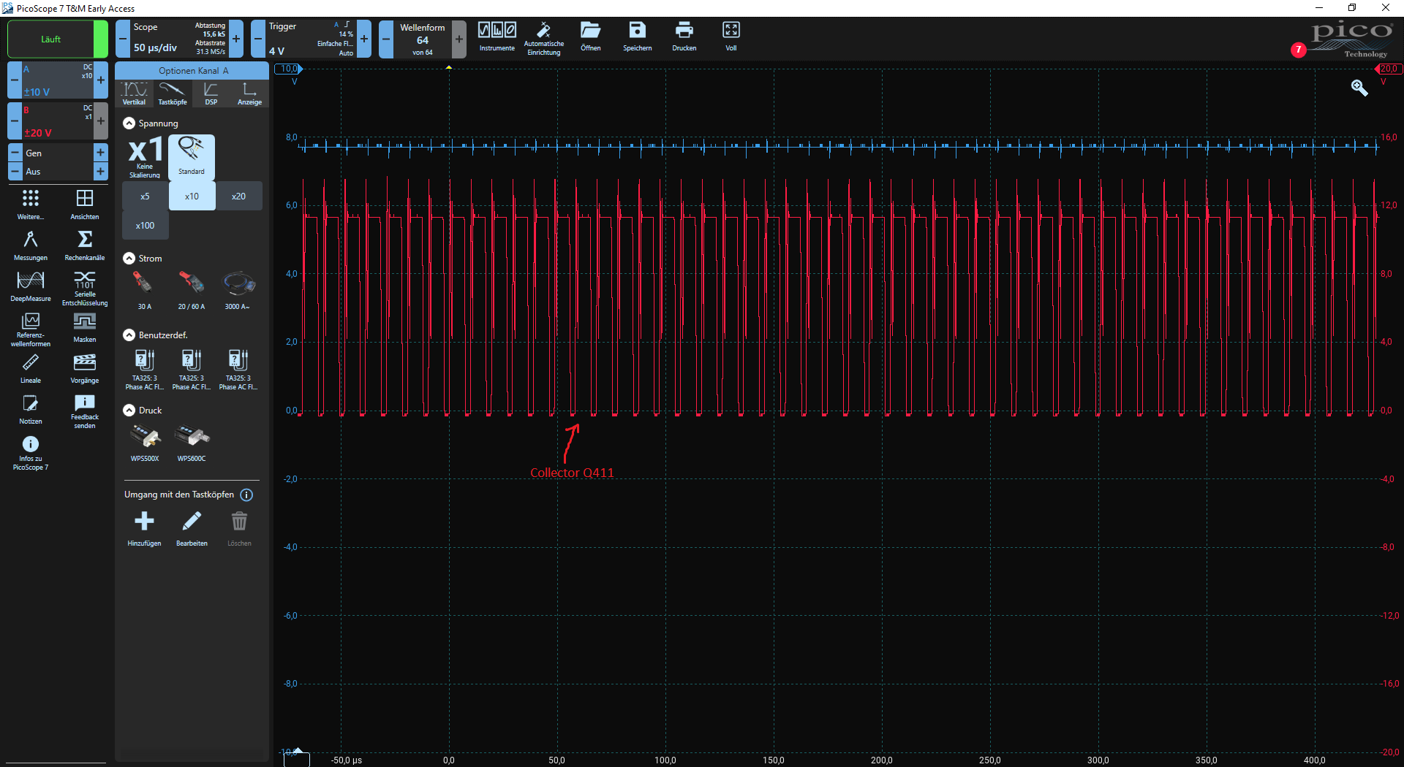Screen dimensions: 1404x767
Task: Select the Standard probe option
Action: click(x=192, y=157)
